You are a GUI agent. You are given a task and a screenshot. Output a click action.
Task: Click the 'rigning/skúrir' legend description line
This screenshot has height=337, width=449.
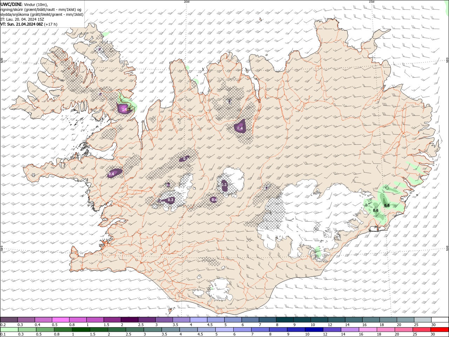[41, 9]
